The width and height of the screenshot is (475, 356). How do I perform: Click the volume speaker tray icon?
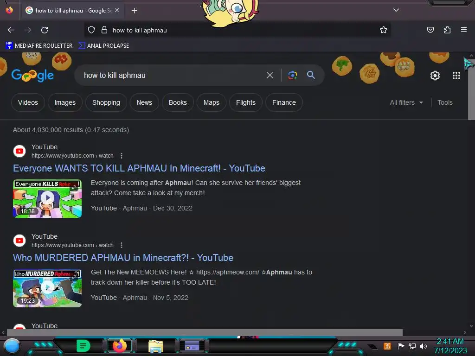423,346
